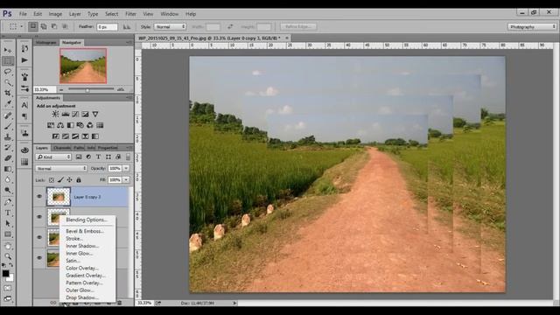This screenshot has width=560, height=315.
Task: Open the tool preset picker arrow
Action: (x=21, y=26)
